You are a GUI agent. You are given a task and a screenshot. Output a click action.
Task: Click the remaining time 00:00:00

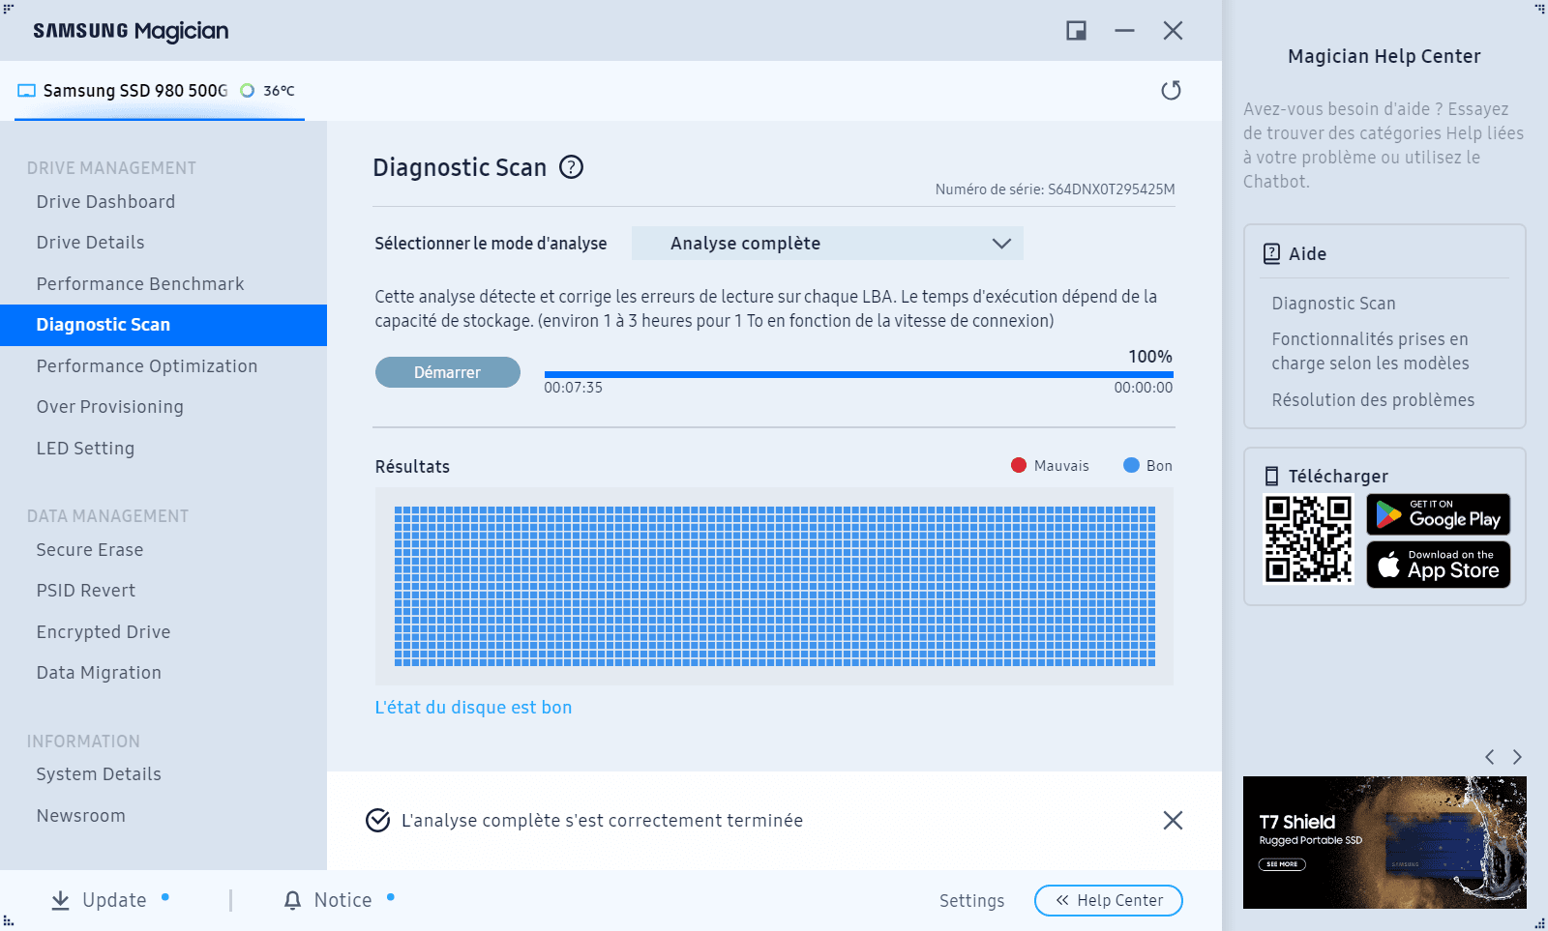tap(1144, 388)
